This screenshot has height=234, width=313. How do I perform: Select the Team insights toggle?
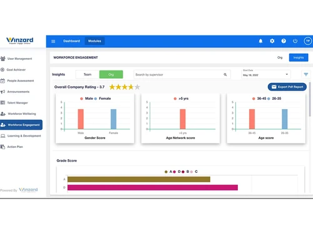point(88,74)
